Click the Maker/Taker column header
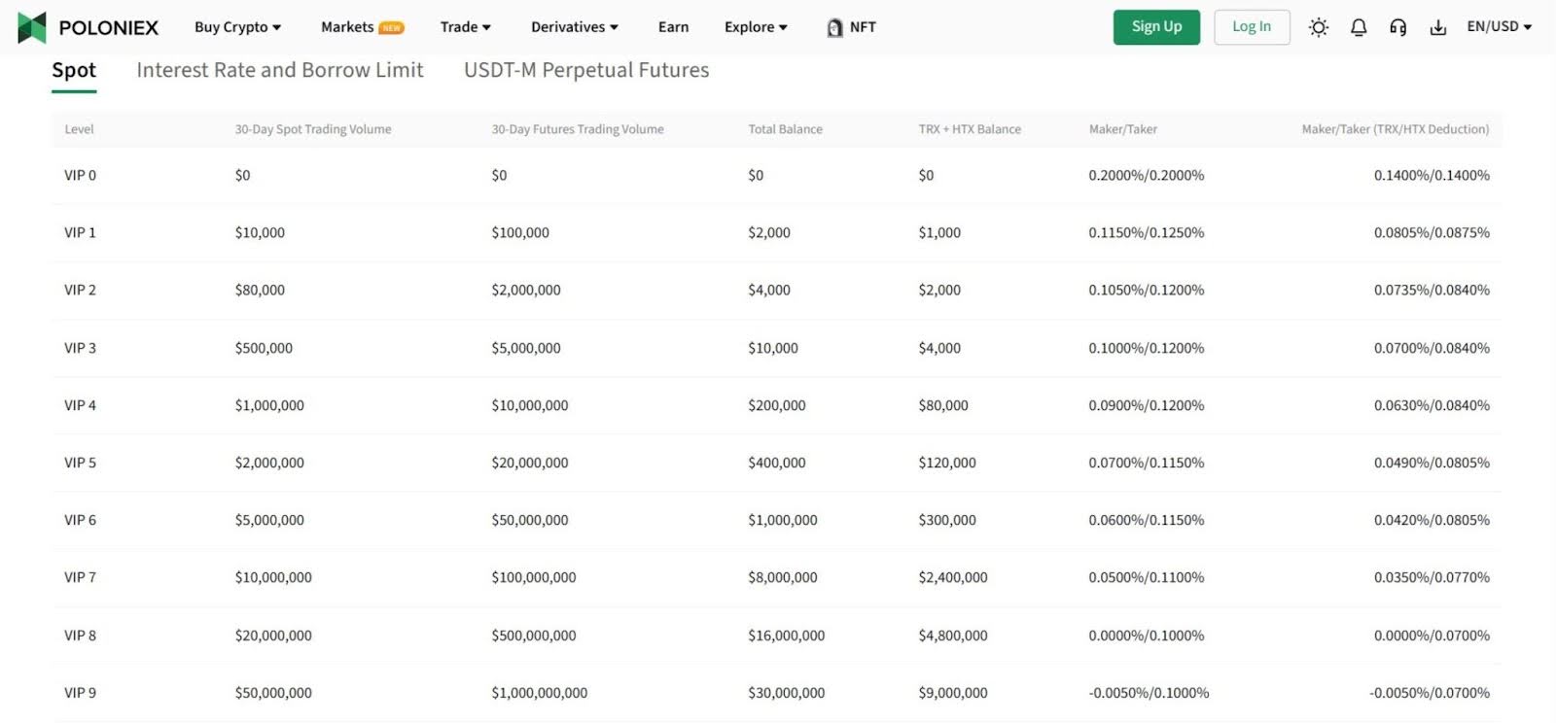This screenshot has width=1556, height=723. [1123, 129]
